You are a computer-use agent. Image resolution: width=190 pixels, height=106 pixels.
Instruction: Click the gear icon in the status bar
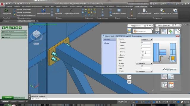(x=167, y=102)
